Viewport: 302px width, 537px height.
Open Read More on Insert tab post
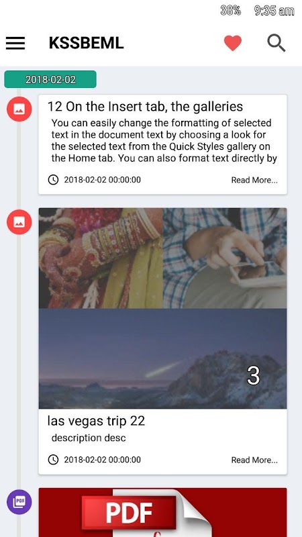pyautogui.click(x=254, y=180)
